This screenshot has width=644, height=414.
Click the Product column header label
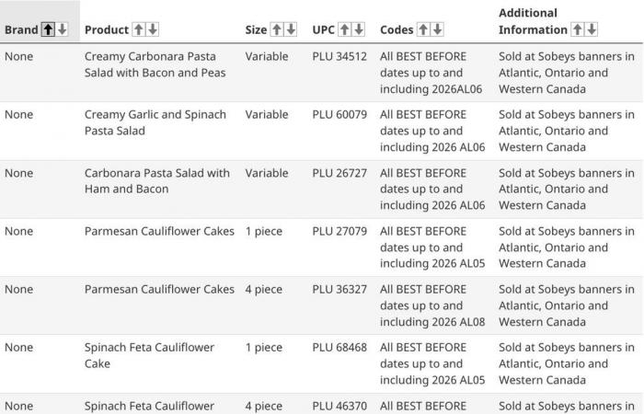107,29
